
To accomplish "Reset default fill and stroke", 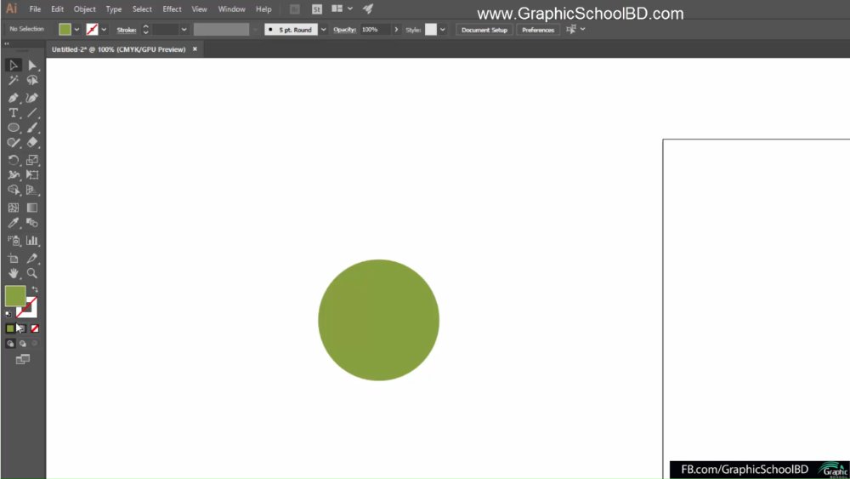I will coord(8,314).
